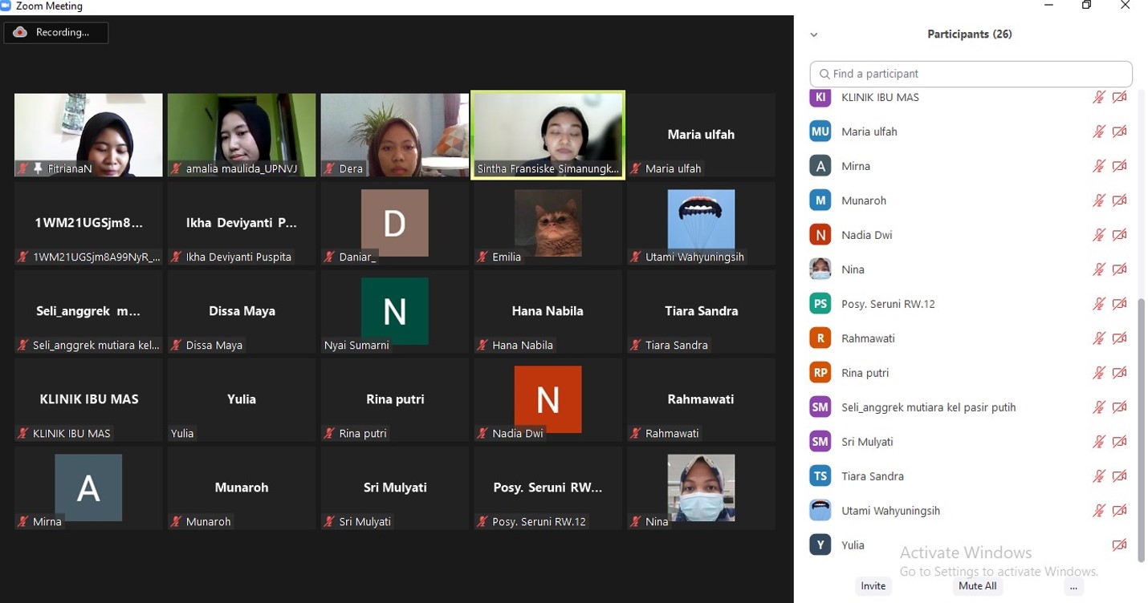Open the more options ellipsis menu

pyautogui.click(x=1073, y=586)
